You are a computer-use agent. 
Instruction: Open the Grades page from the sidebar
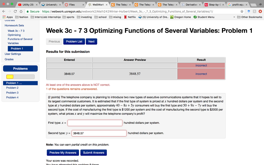coord(9,59)
